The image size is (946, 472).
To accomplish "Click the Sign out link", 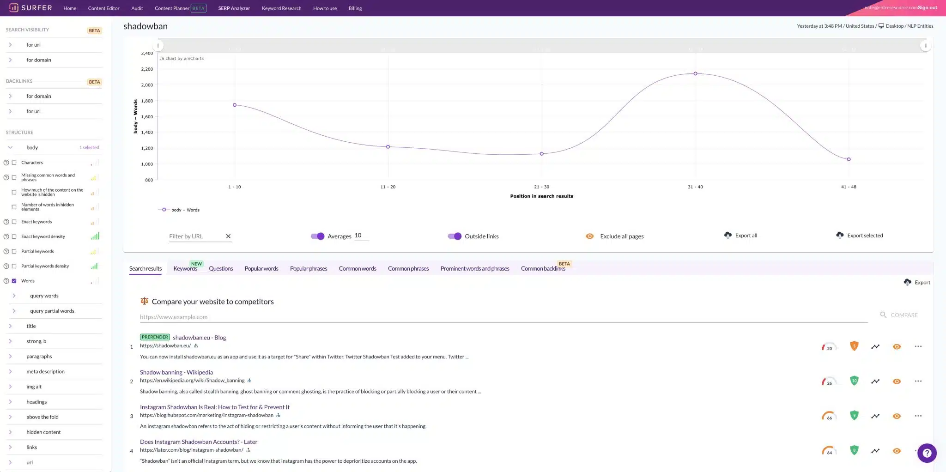I will 928,7.
